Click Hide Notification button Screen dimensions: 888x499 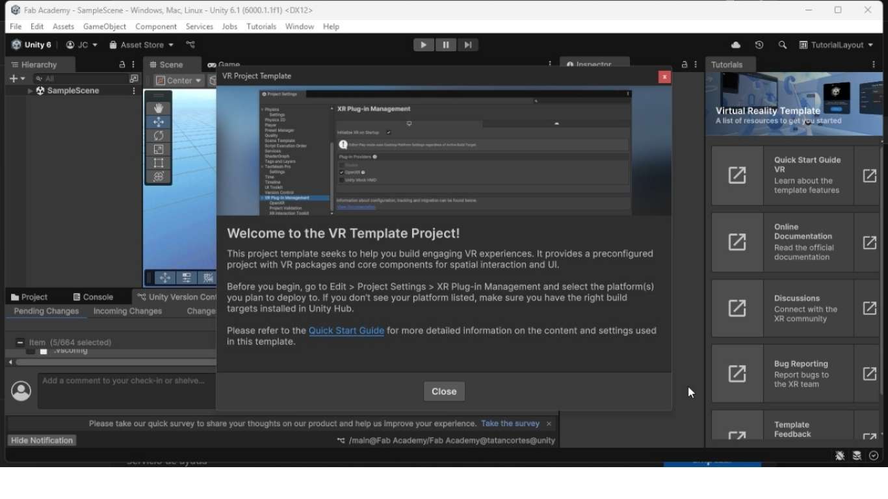click(42, 441)
